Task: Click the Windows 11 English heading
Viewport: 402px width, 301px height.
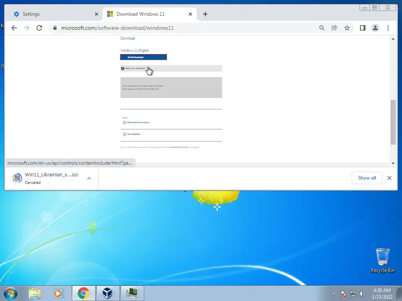Action: pyautogui.click(x=135, y=51)
